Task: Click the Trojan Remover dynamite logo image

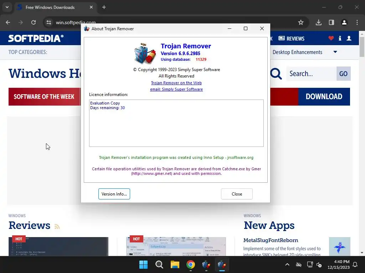Action: [145, 53]
